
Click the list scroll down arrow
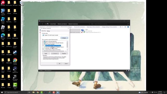[67, 50]
